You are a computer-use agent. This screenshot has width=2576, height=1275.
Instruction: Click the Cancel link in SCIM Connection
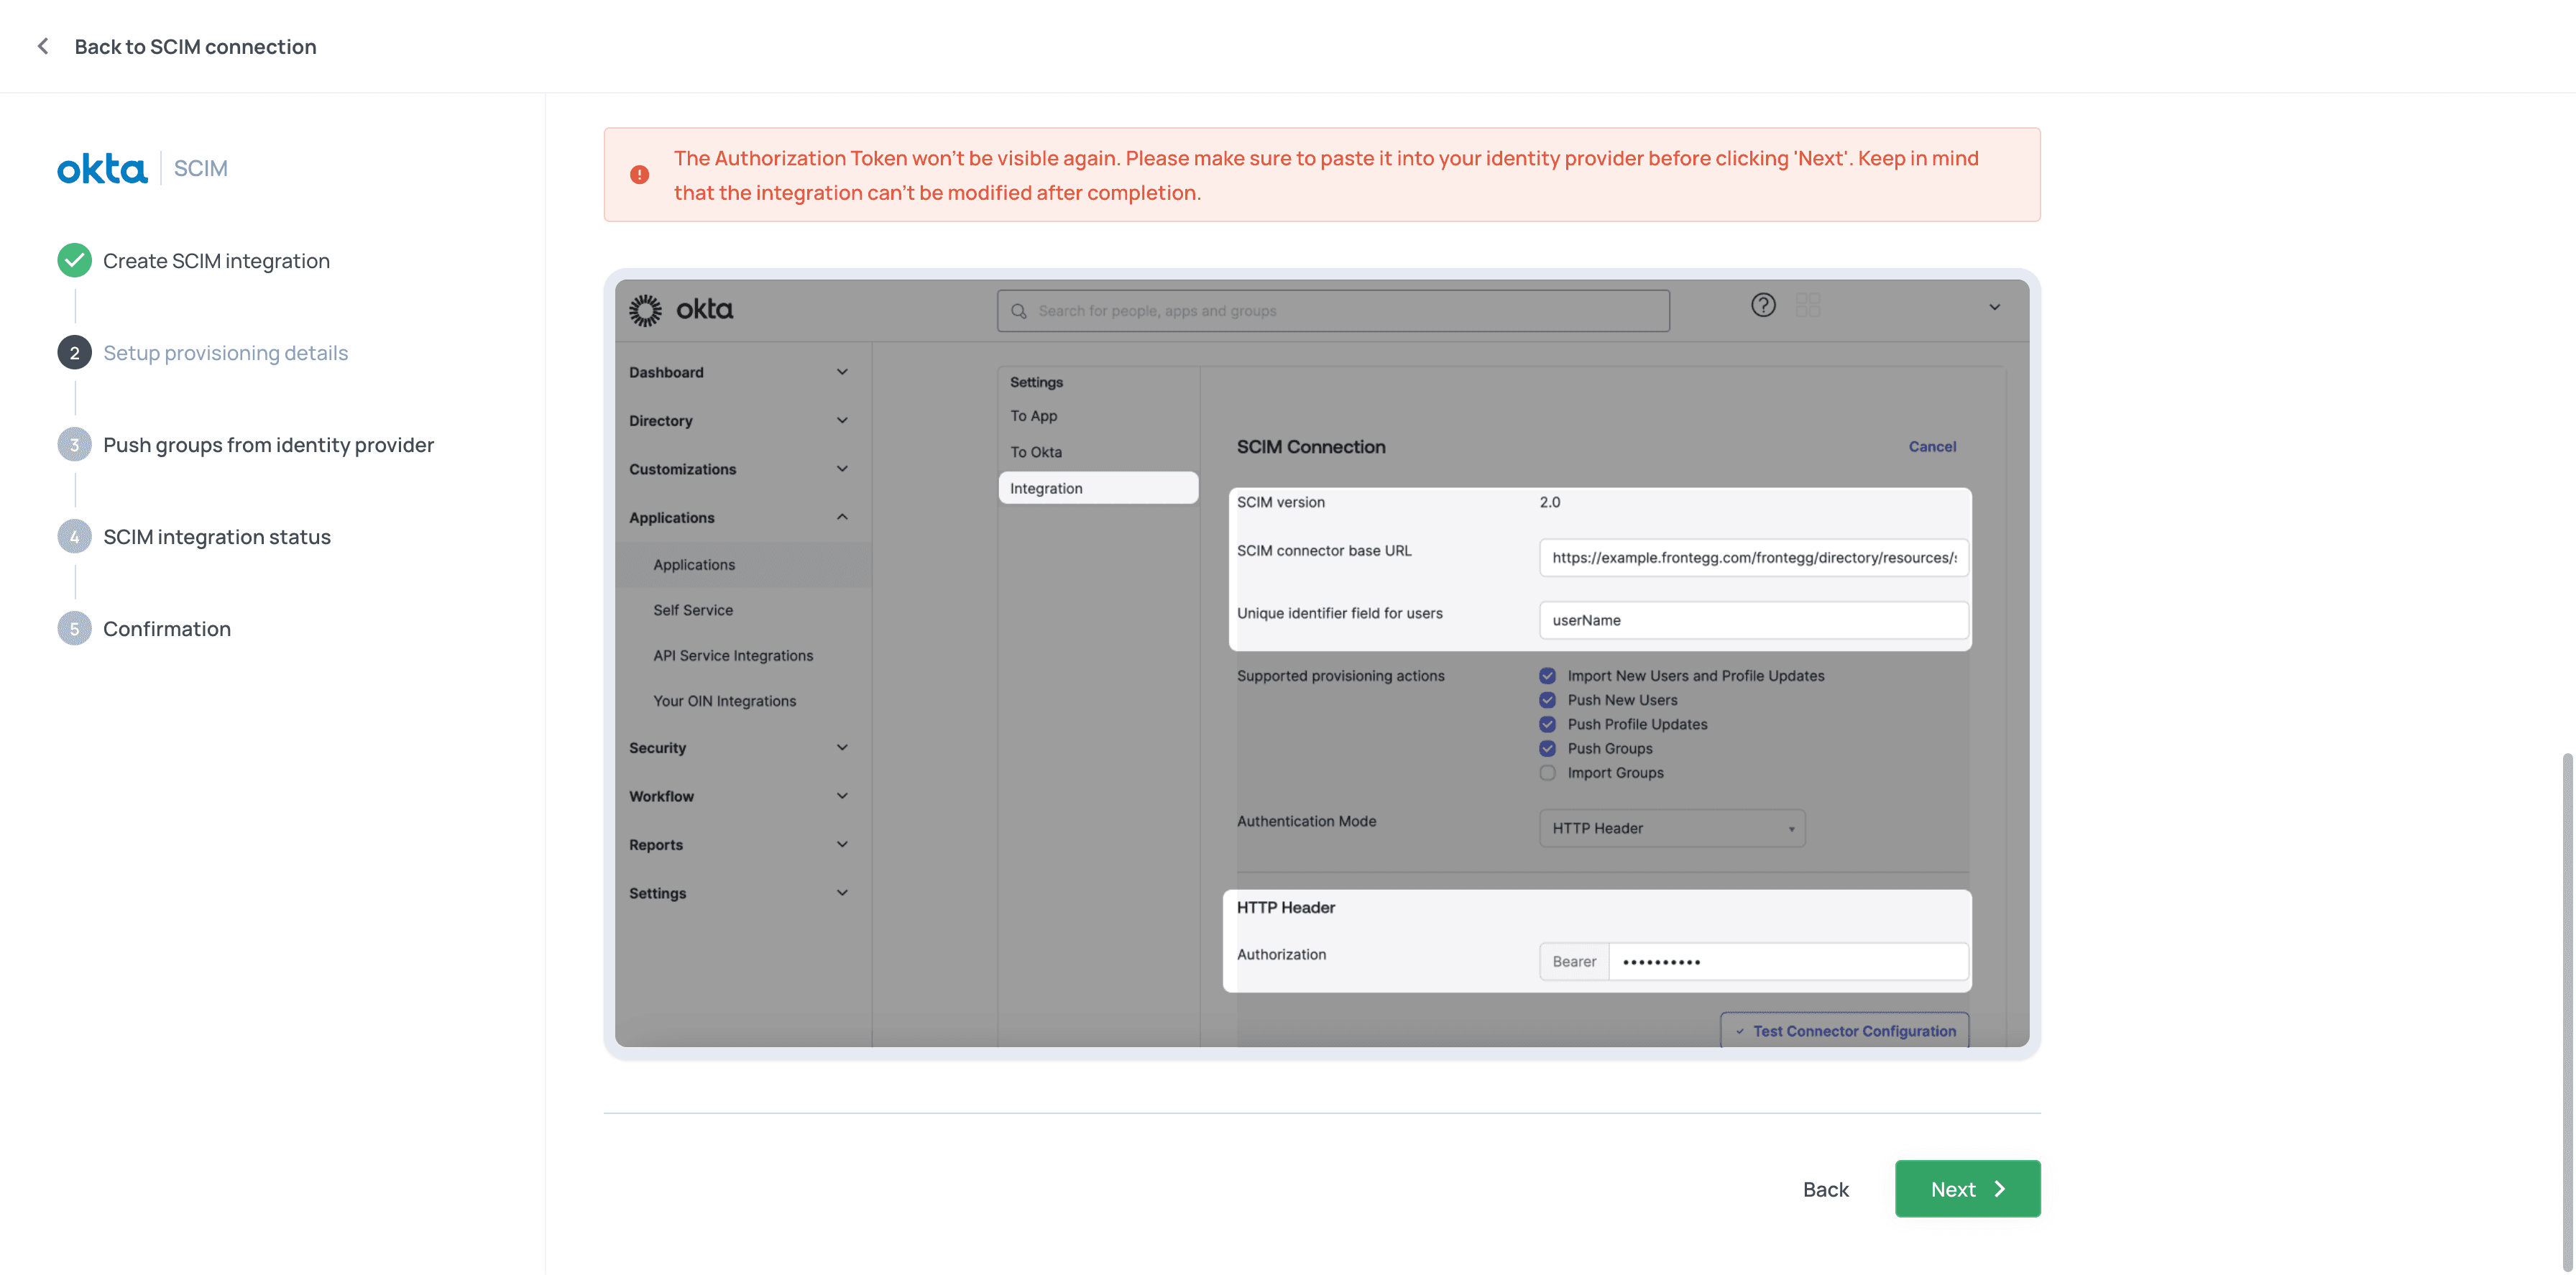1932,447
